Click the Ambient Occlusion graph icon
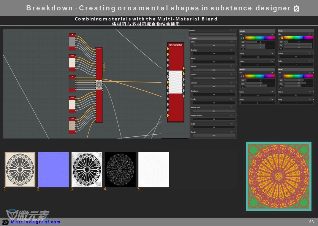The height and width of the screenshot is (226, 318). click(x=231, y=115)
